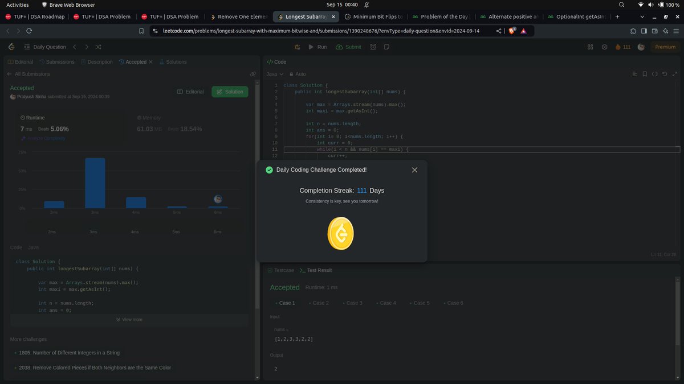
Task: Select Case 5 result
Action: (x=420, y=303)
